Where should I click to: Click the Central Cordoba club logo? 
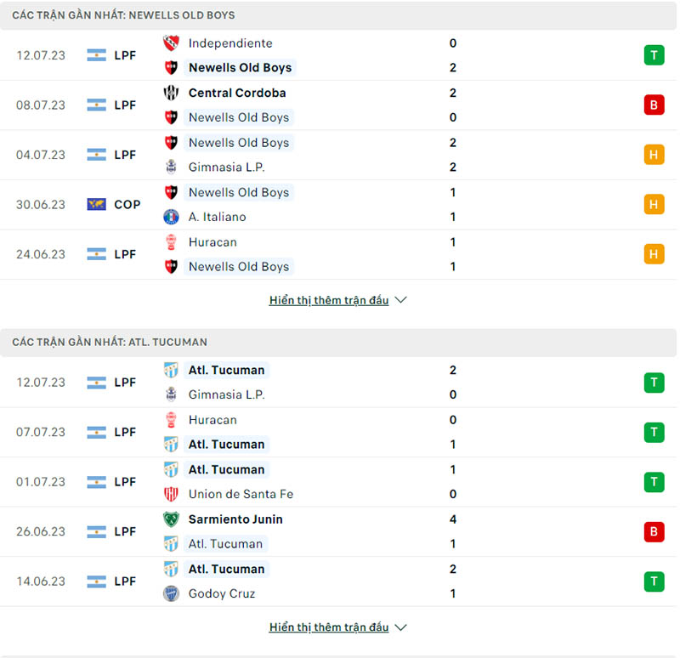point(170,93)
